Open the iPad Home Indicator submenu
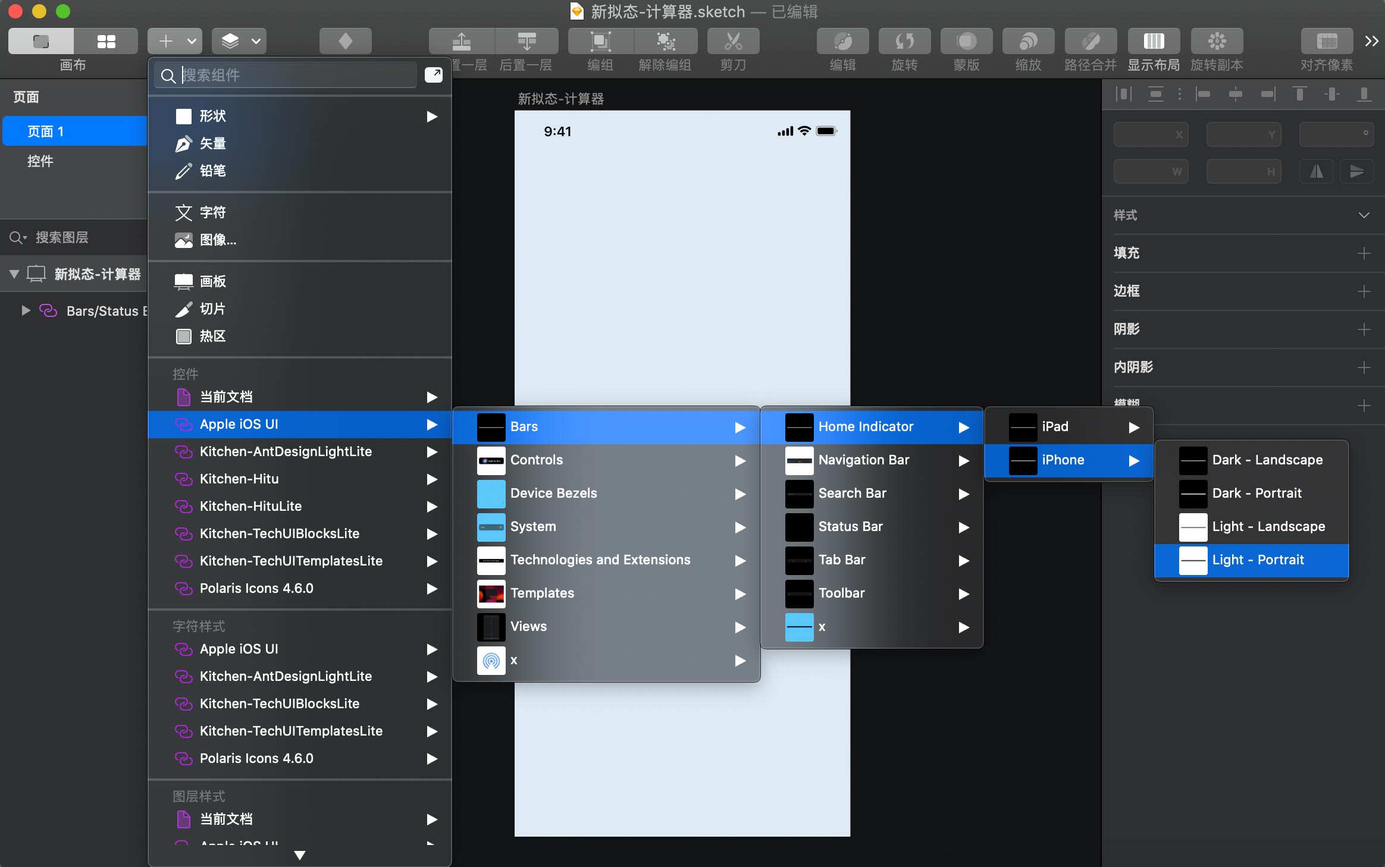Viewport: 1385px width, 867px height. [x=1069, y=426]
